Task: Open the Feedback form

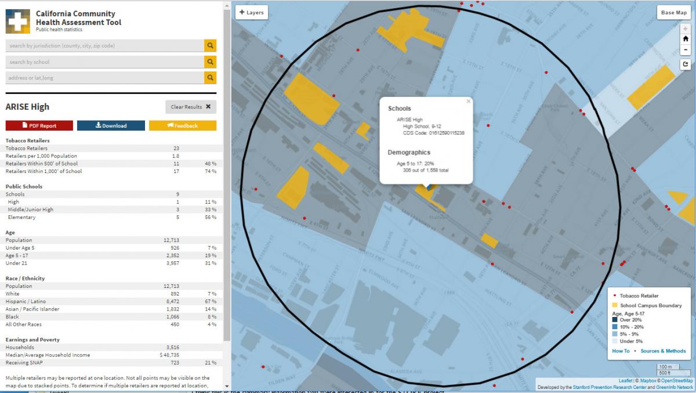Action: [x=183, y=125]
